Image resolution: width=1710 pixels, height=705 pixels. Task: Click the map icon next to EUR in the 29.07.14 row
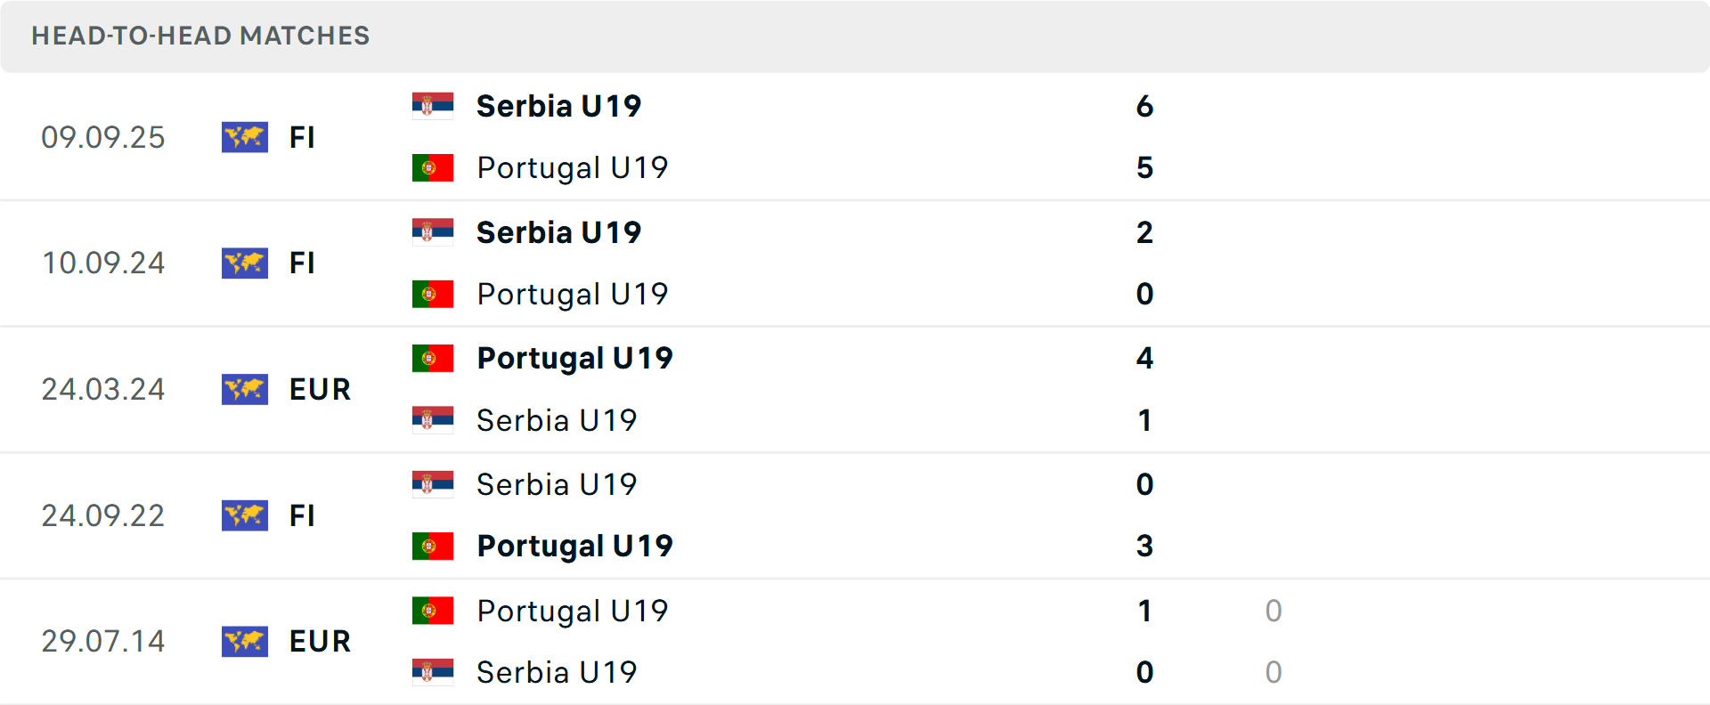point(245,642)
